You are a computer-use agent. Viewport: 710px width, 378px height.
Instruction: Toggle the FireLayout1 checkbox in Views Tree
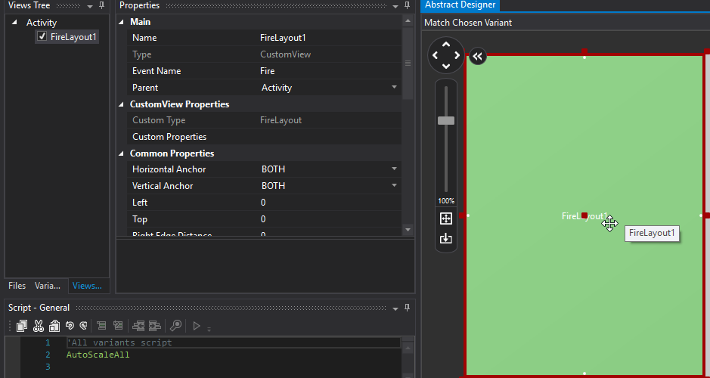(x=42, y=37)
